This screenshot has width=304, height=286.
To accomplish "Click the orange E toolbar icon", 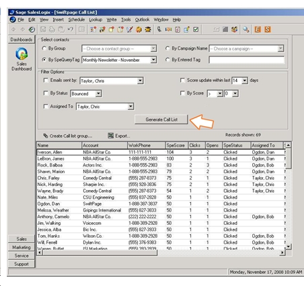I will tap(258, 30).
